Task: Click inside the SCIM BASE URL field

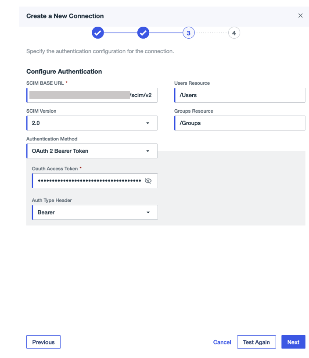Action: coord(91,95)
